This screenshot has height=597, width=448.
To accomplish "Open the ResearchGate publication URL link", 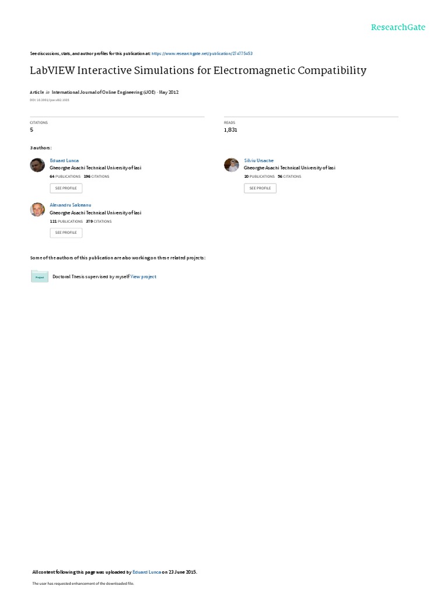I will click(202, 54).
